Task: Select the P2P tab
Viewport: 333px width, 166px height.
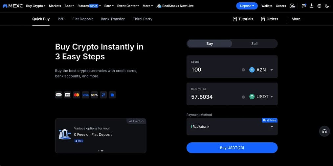Action: (x=61, y=19)
